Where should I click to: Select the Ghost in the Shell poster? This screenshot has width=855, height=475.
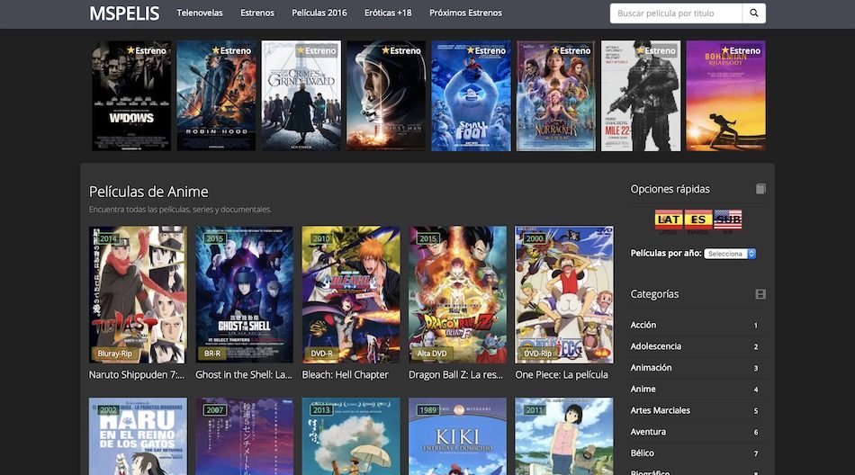(x=244, y=295)
